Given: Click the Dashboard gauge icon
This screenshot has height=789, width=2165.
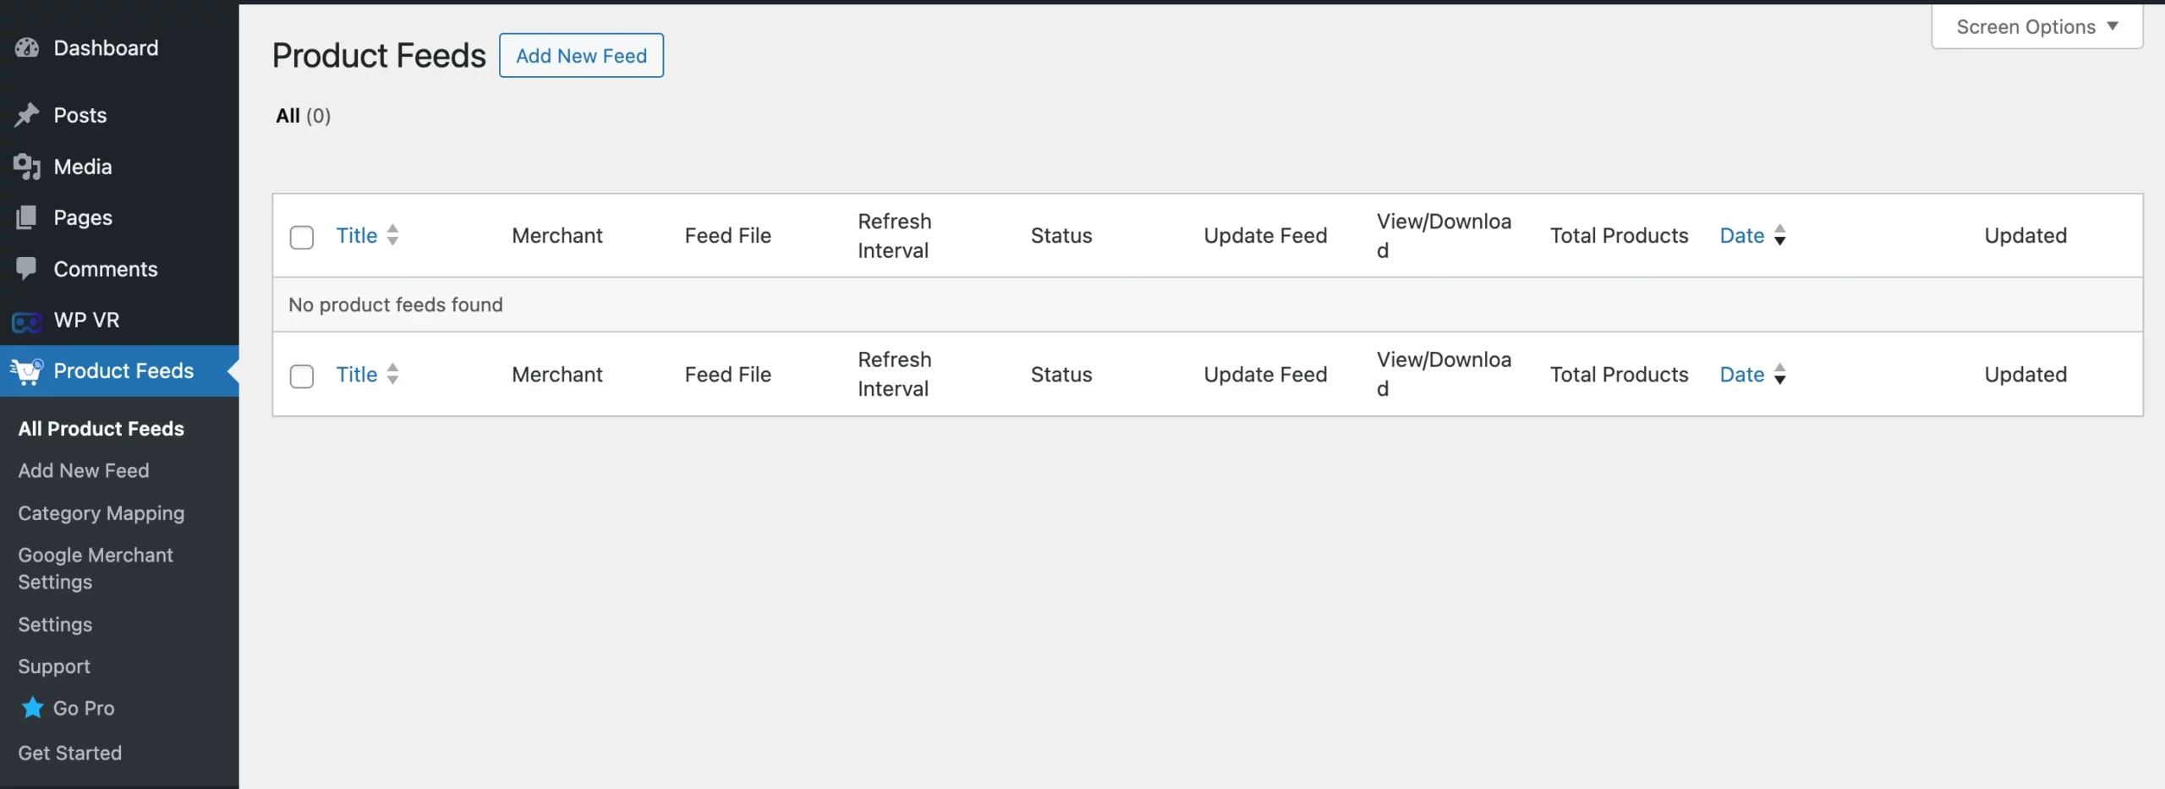Looking at the screenshot, I should click(27, 48).
